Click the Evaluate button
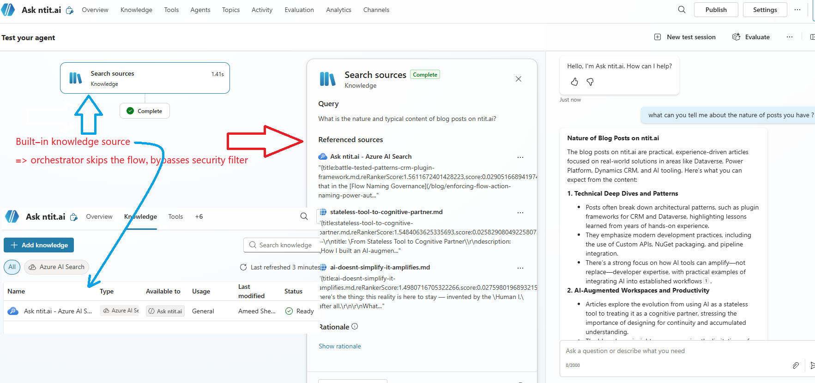The width and height of the screenshot is (815, 383). point(751,37)
